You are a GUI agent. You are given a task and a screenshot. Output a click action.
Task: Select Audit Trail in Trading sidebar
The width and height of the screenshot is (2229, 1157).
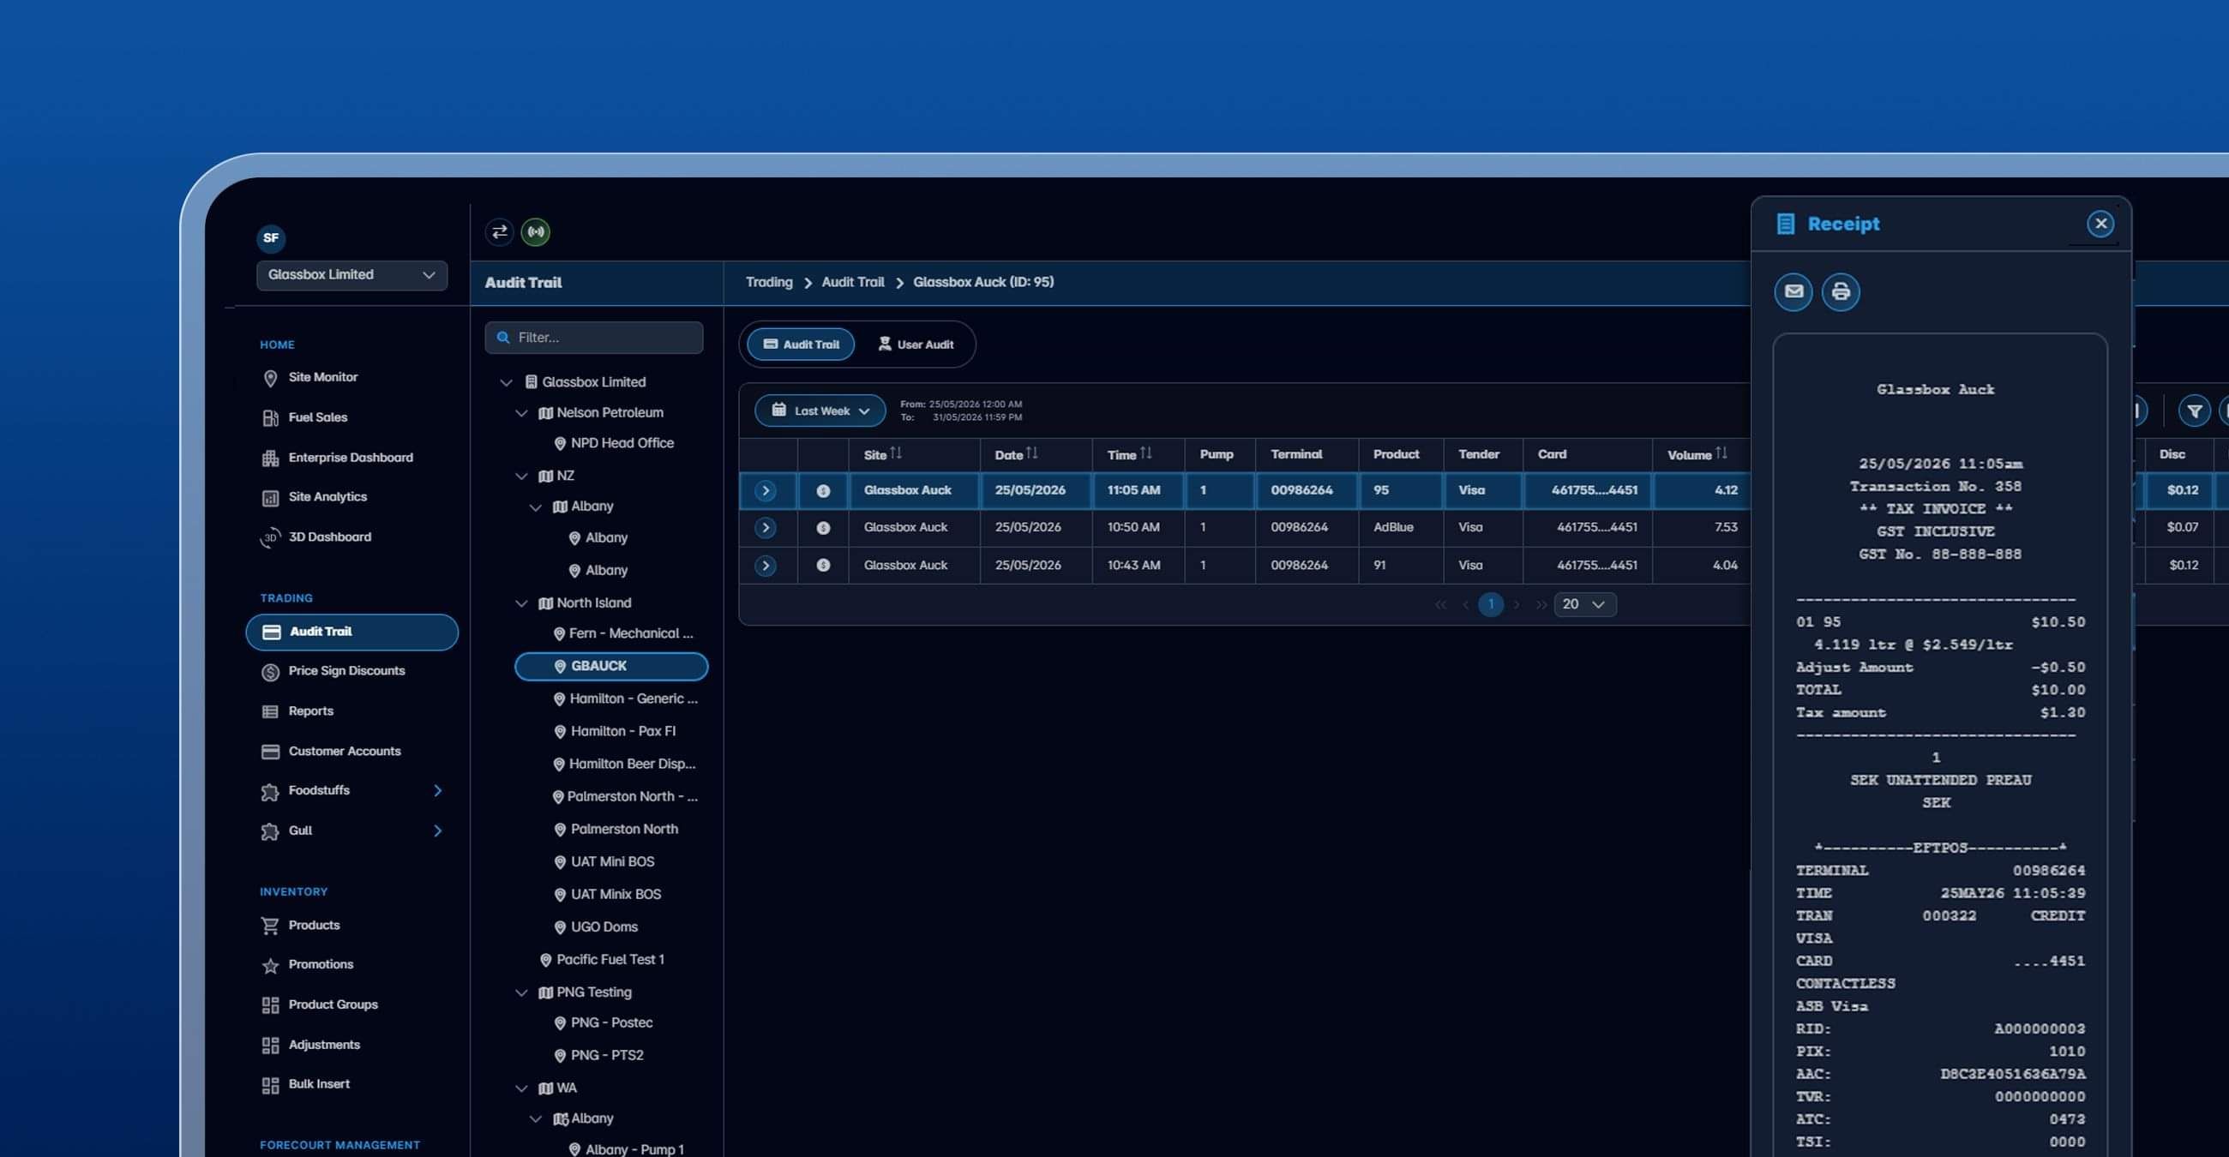pos(351,632)
